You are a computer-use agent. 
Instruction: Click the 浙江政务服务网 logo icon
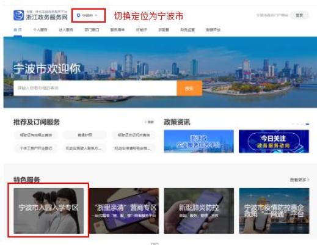19,15
